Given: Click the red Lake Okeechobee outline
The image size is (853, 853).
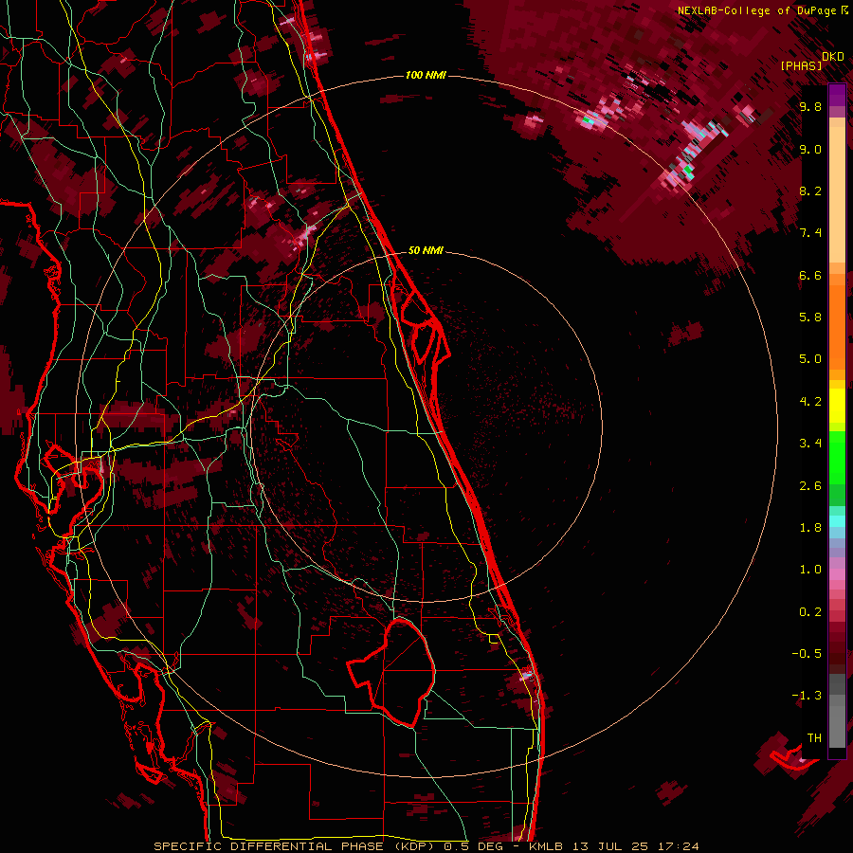Looking at the screenshot, I should [x=391, y=672].
